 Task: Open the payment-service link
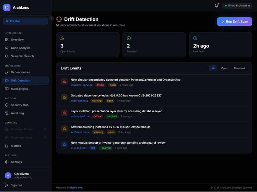coord(82,85)
